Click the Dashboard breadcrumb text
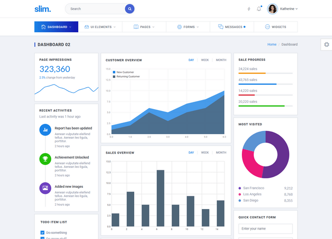 click(289, 45)
